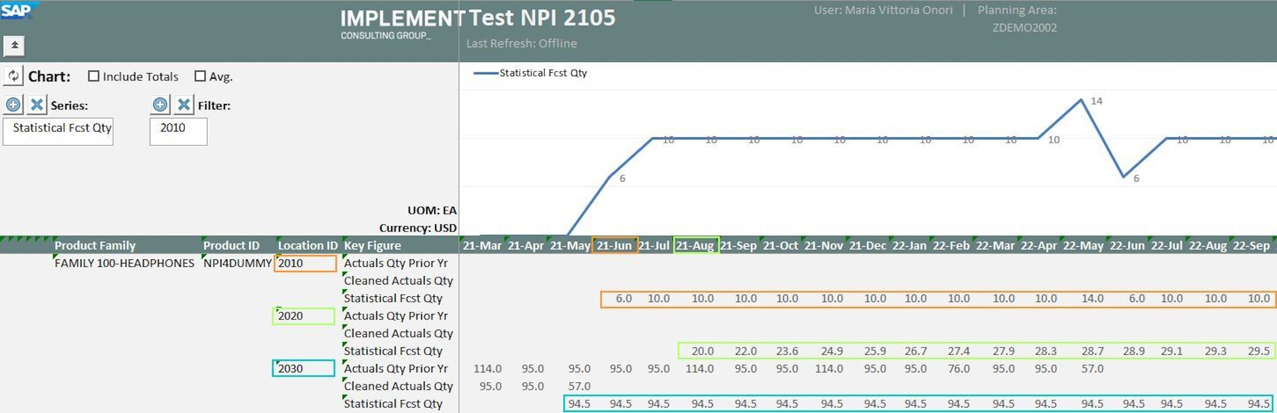This screenshot has height=413, width=1277.
Task: Select Statistical Fcst Qty row for location 2020
Action: tap(392, 351)
